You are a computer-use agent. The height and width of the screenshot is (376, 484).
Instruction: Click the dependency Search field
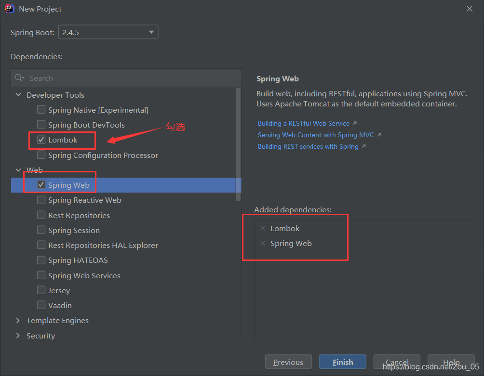pyautogui.click(x=126, y=78)
